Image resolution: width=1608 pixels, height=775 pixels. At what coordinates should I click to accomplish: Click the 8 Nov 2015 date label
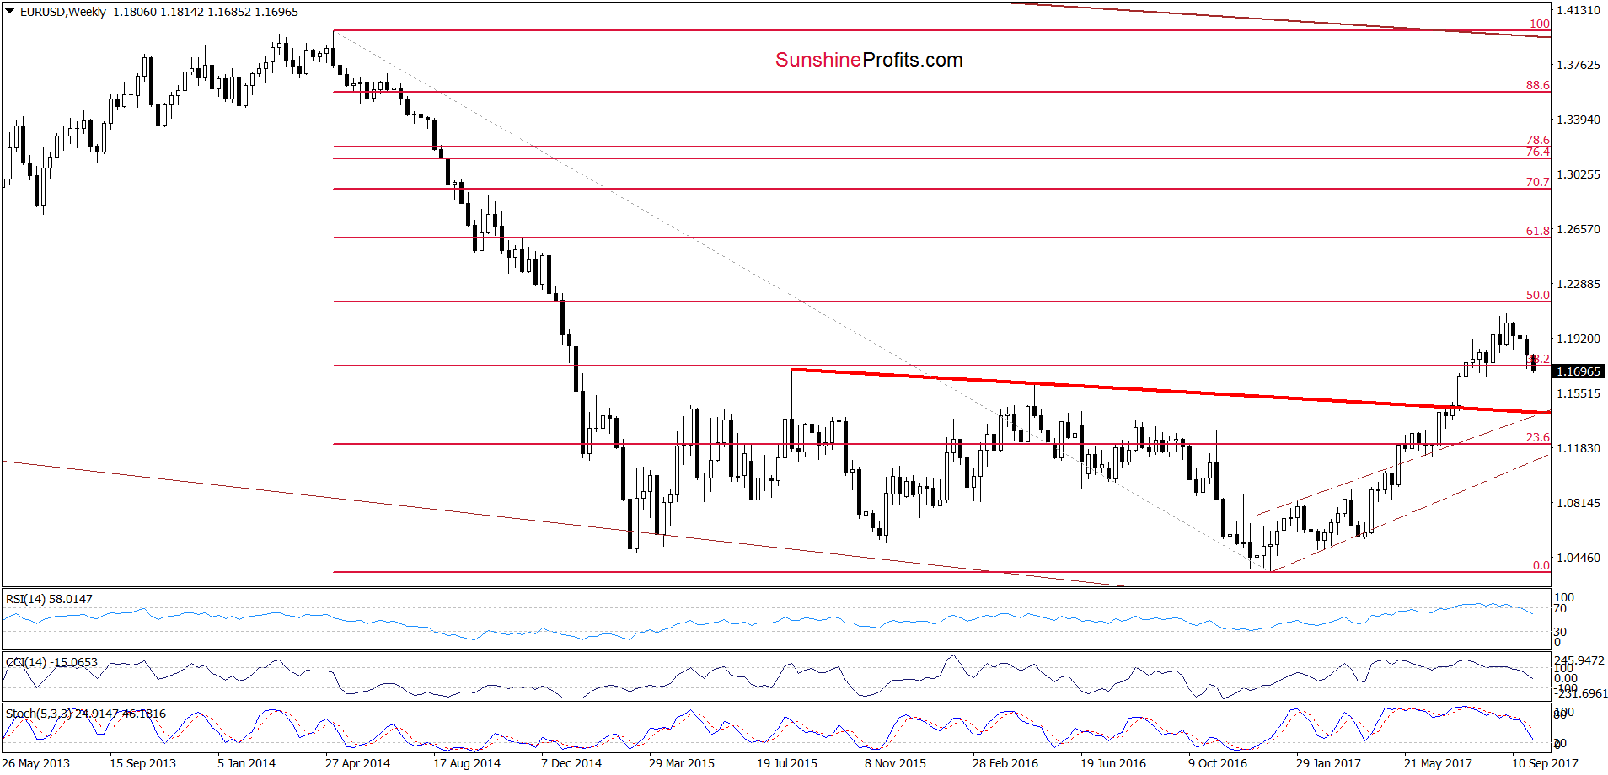(895, 763)
